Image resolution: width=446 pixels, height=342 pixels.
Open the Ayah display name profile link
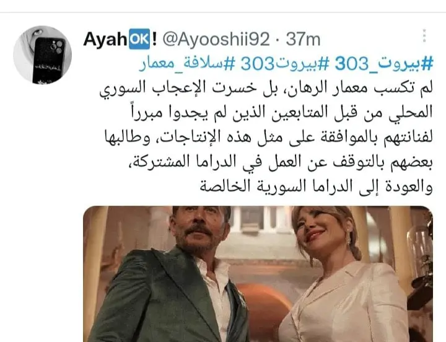click(x=105, y=39)
